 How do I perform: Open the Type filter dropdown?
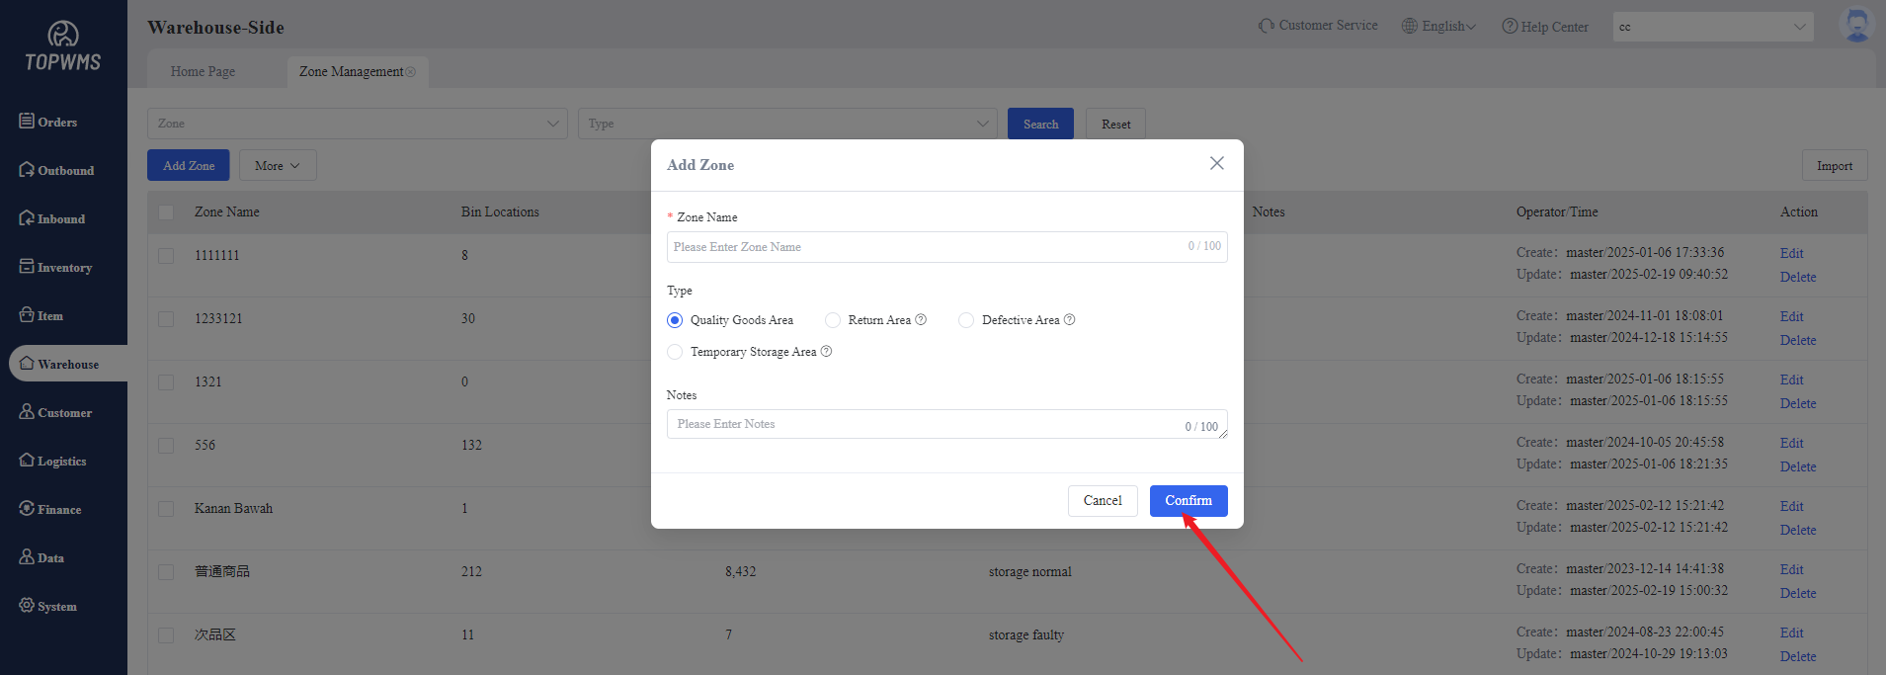pyautogui.click(x=787, y=124)
